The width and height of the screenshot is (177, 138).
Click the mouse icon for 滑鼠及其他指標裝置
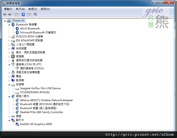tap(13, 72)
